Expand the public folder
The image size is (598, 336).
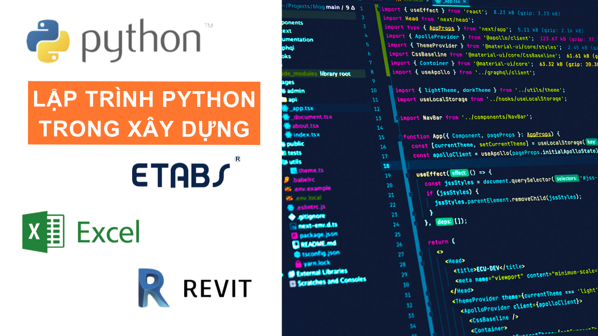click(295, 144)
